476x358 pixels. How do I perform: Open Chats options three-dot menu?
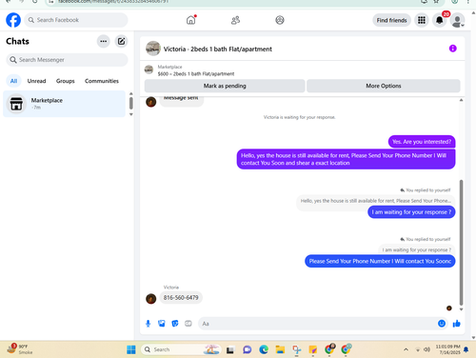pos(104,41)
